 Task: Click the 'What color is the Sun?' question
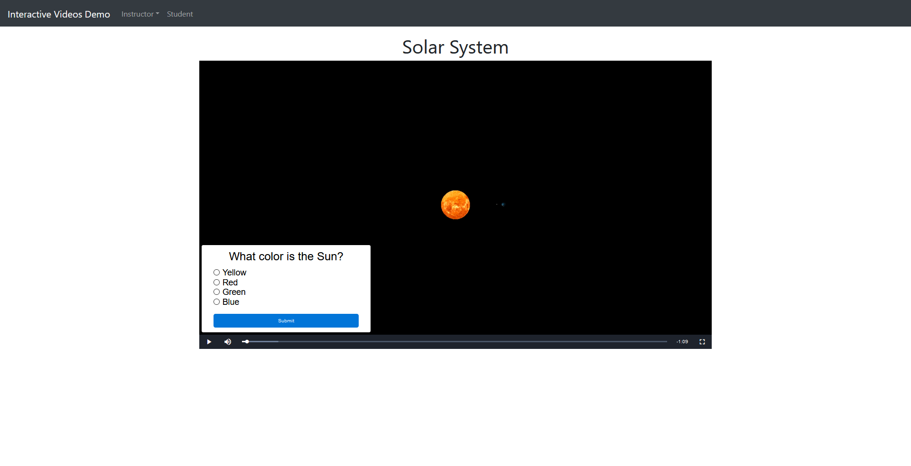click(286, 256)
